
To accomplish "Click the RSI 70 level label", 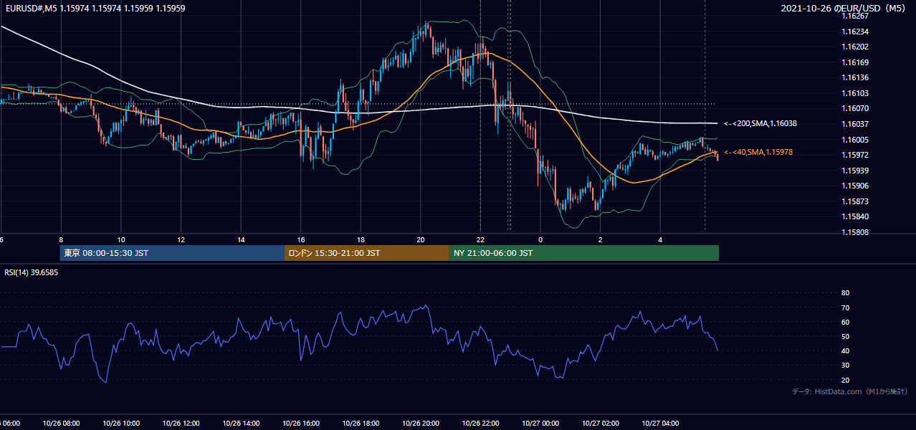I will [845, 307].
